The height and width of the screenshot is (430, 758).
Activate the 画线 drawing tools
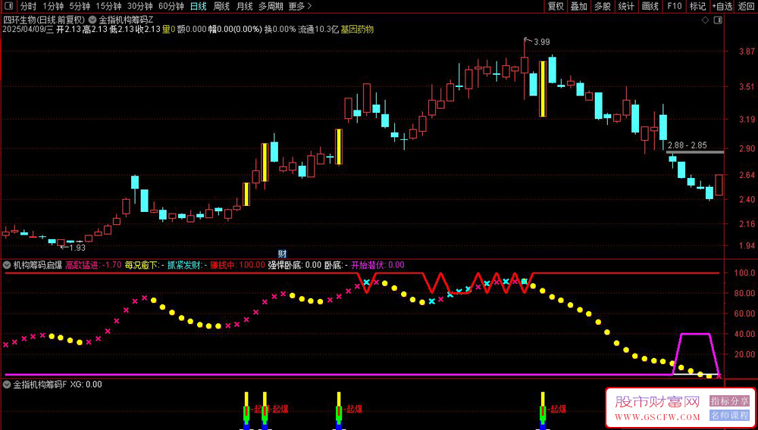(x=650, y=6)
